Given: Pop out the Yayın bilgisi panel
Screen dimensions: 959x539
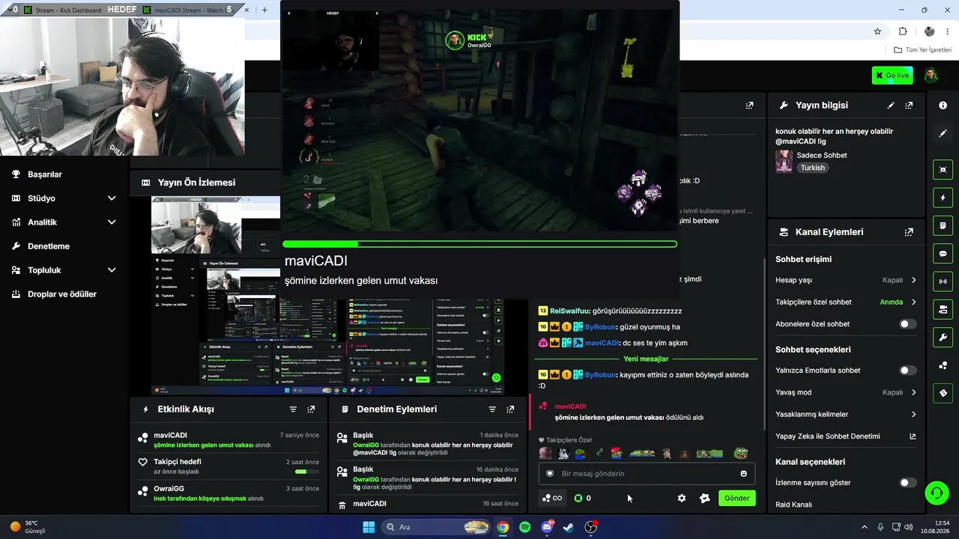Looking at the screenshot, I should [909, 106].
